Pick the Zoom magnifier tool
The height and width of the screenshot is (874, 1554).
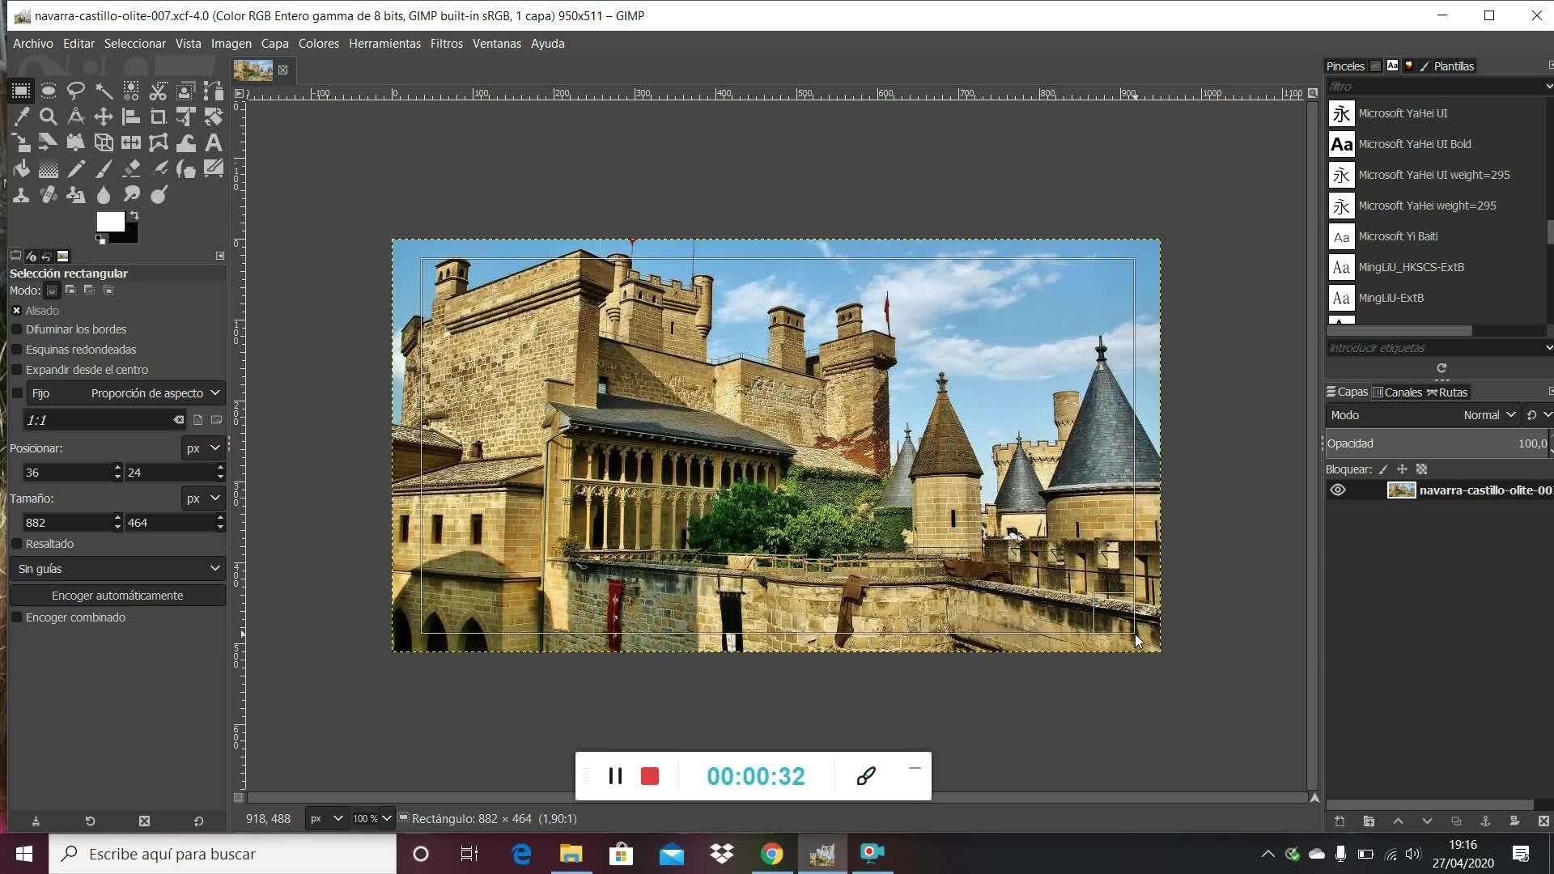[x=49, y=117]
